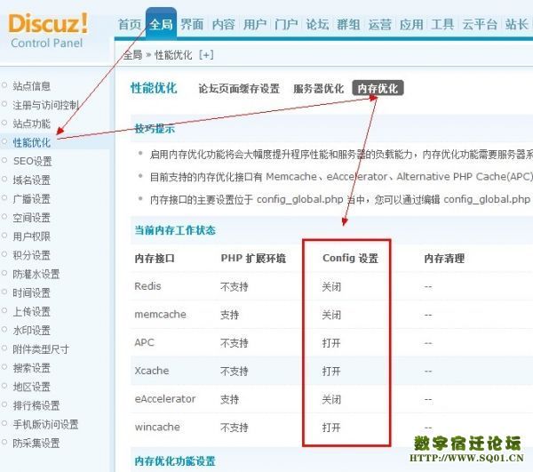This screenshot has height=472, width=533.
Task: Open SEO设置 in the sidebar
Action: pos(33,161)
